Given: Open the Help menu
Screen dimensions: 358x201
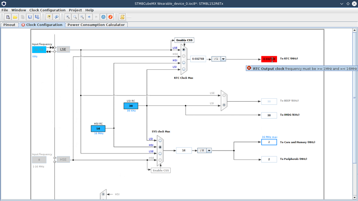Looking at the screenshot, I should (x=90, y=10).
